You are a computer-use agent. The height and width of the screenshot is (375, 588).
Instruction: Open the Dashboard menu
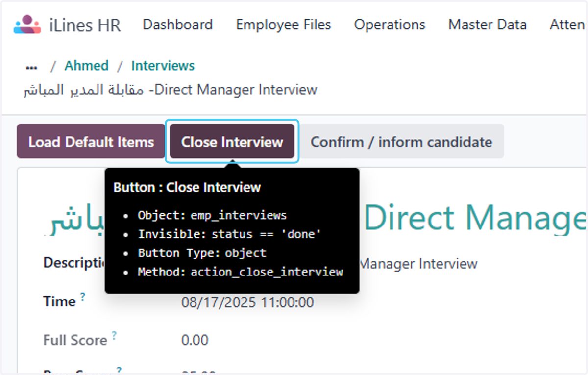click(x=177, y=25)
